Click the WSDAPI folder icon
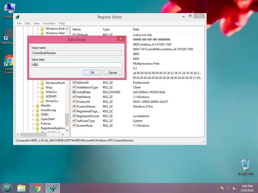The image size is (258, 193). [42, 96]
